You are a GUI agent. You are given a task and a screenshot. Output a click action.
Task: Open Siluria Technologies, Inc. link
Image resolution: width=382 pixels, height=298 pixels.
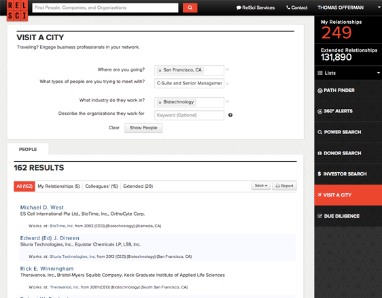[x=73, y=256]
